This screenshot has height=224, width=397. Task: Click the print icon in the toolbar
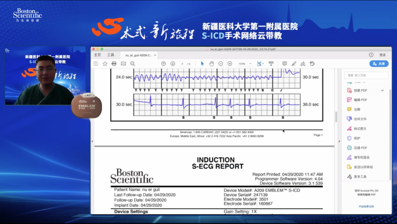[x=114, y=64]
